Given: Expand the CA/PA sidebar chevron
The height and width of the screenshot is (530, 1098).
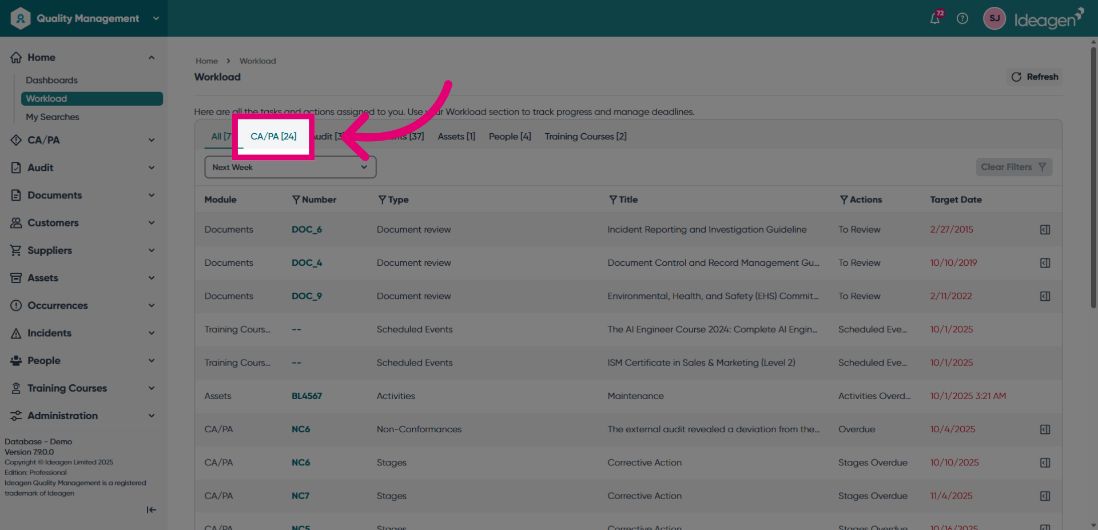Looking at the screenshot, I should click(152, 140).
